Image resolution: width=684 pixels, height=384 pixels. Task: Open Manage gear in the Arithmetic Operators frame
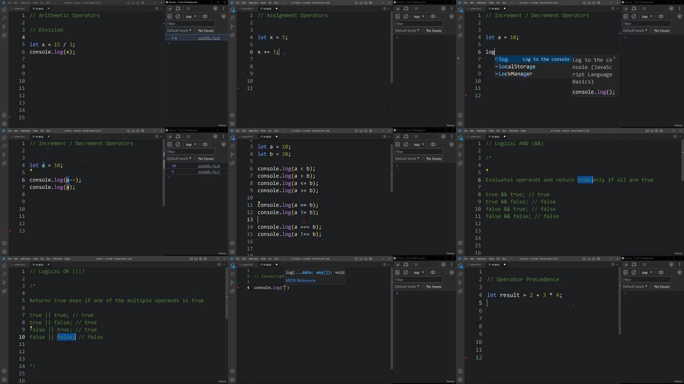4,124
